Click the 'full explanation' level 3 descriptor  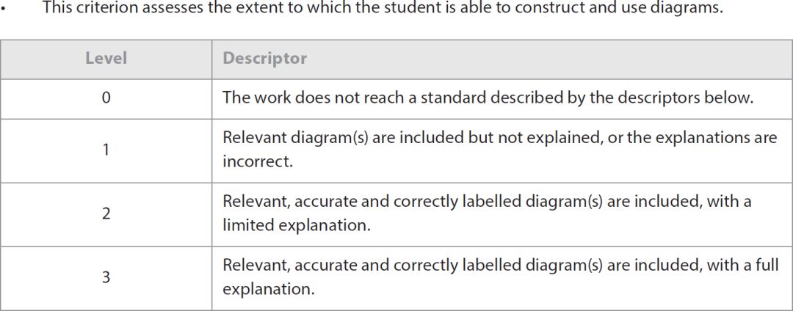[500, 278]
